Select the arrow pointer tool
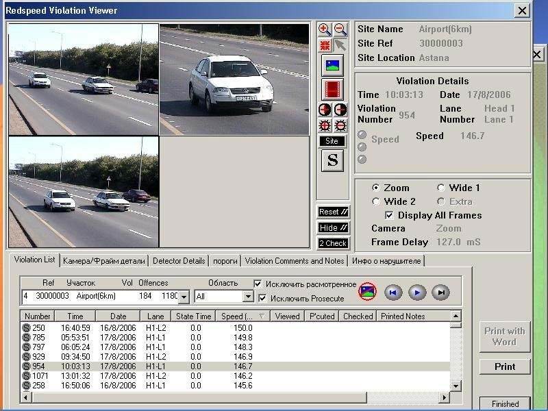 (340, 45)
